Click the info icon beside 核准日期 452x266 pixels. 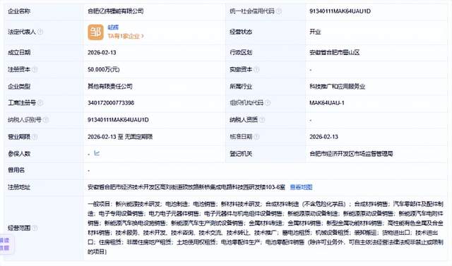tap(256, 137)
